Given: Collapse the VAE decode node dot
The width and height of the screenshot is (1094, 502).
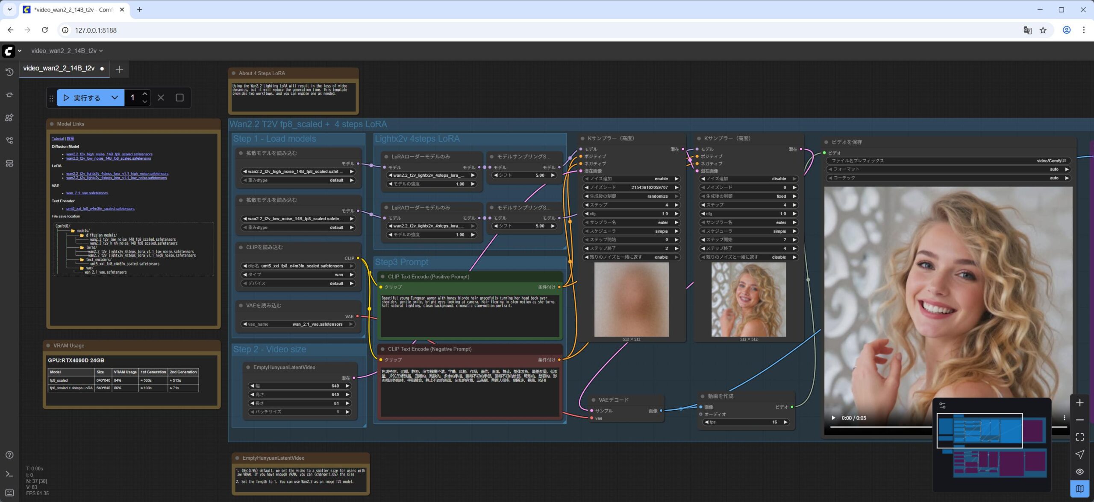Looking at the screenshot, I should point(594,400).
